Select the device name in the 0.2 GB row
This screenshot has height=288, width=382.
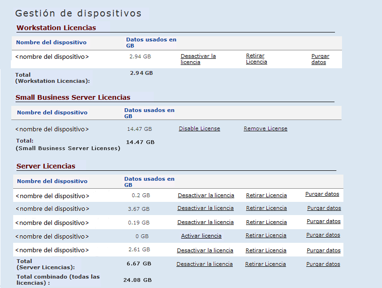click(x=52, y=196)
